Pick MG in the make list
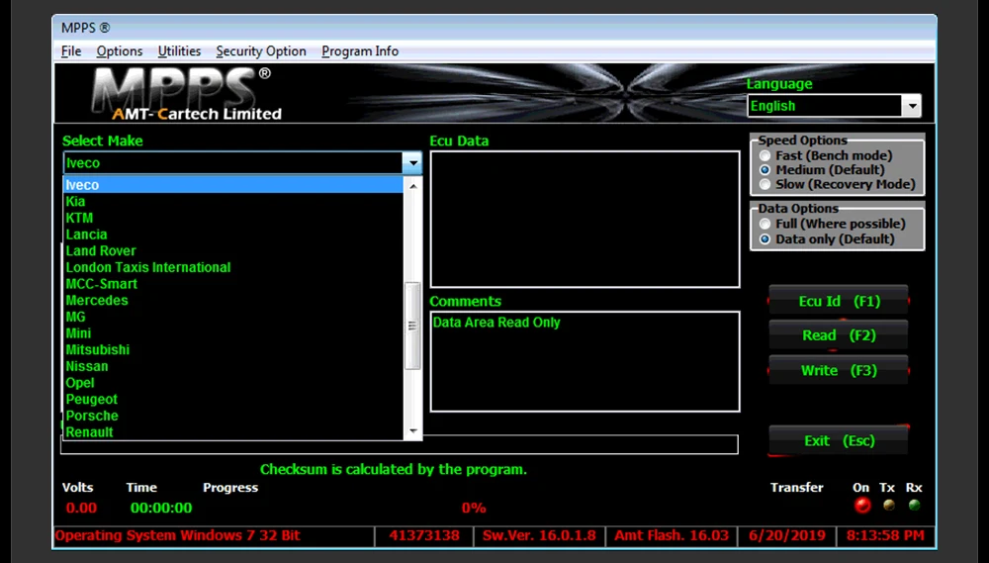Image resolution: width=989 pixels, height=563 pixels. click(233, 317)
